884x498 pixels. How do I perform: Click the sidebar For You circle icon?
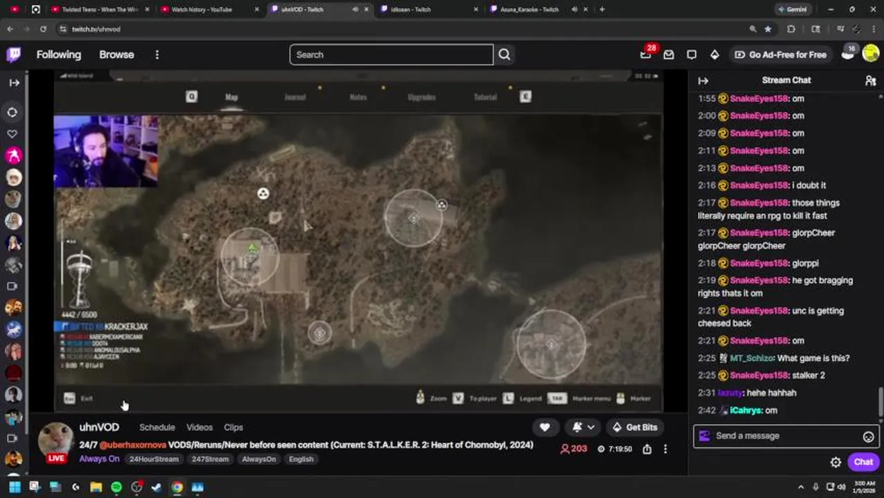[12, 112]
